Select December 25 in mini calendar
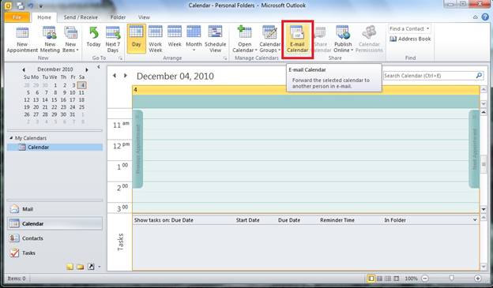 (x=81, y=107)
